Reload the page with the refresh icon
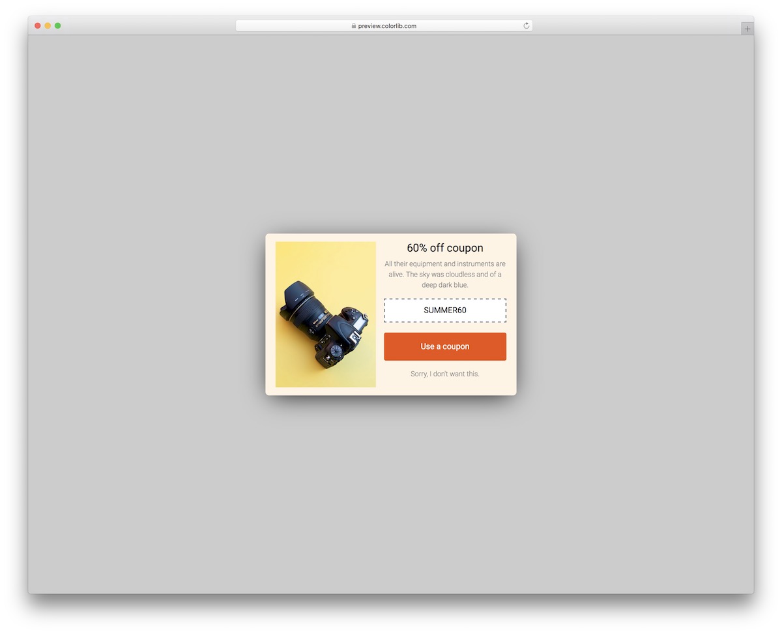 click(527, 26)
